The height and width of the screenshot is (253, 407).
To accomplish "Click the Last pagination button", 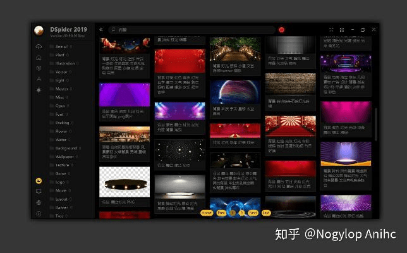I will 266,213.
